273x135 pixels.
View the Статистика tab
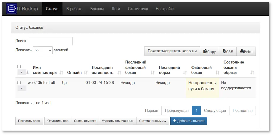click(x=138, y=9)
